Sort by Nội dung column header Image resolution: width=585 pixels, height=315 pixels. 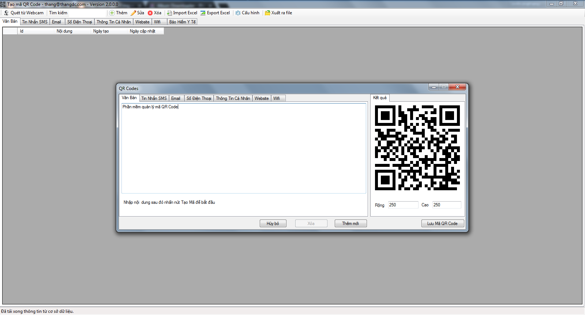pos(72,31)
